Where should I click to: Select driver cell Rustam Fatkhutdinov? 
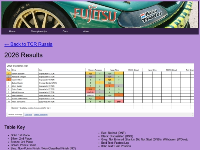click(x=25, y=99)
